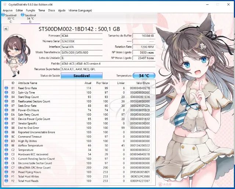
Task: Click the status orb for Hardware ECC recovered
Action: tap(6, 154)
